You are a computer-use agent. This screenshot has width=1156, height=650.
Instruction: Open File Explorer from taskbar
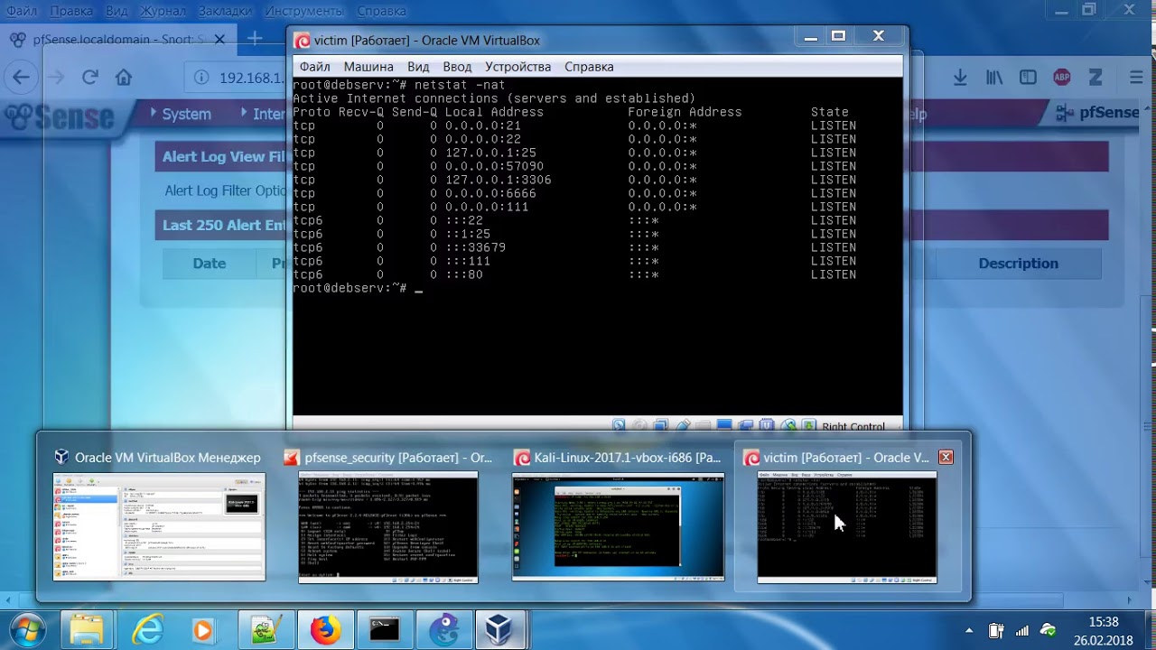point(87,629)
